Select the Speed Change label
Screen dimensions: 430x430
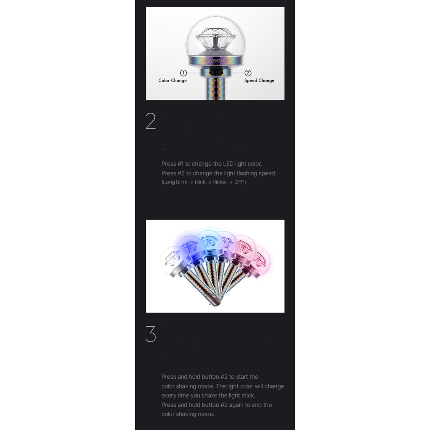coord(259,81)
